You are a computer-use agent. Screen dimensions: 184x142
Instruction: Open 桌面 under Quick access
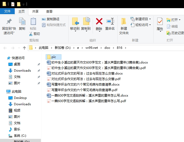[x=14, y=64]
